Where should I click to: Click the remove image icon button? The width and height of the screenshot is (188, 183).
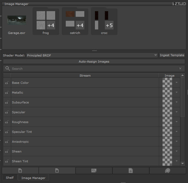(57, 171)
